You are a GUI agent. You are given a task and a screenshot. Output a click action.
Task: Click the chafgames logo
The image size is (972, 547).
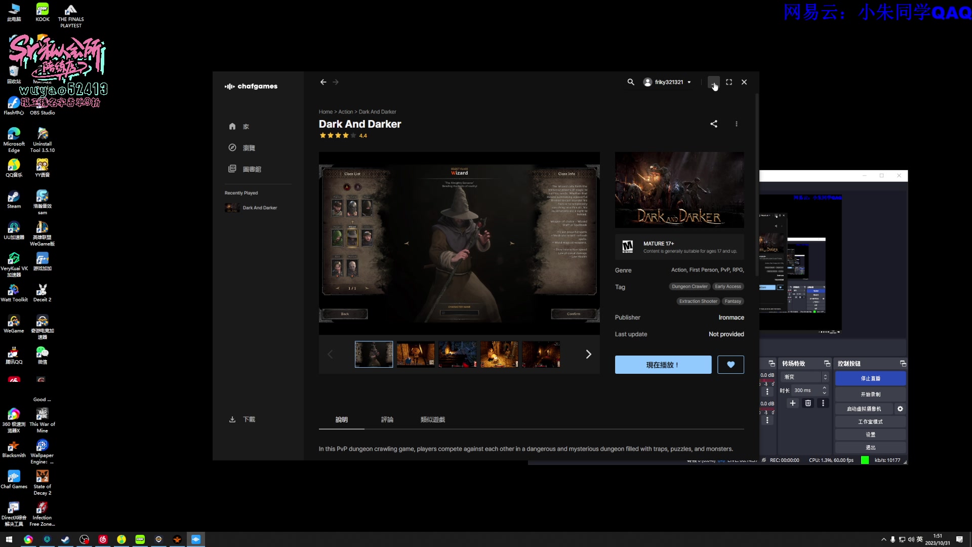click(x=251, y=87)
